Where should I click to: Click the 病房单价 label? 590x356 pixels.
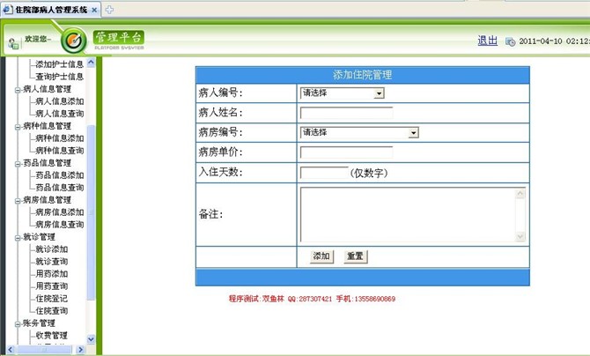pos(220,152)
